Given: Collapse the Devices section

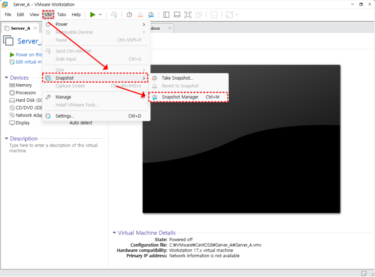Looking at the screenshot, I should pos(7,78).
